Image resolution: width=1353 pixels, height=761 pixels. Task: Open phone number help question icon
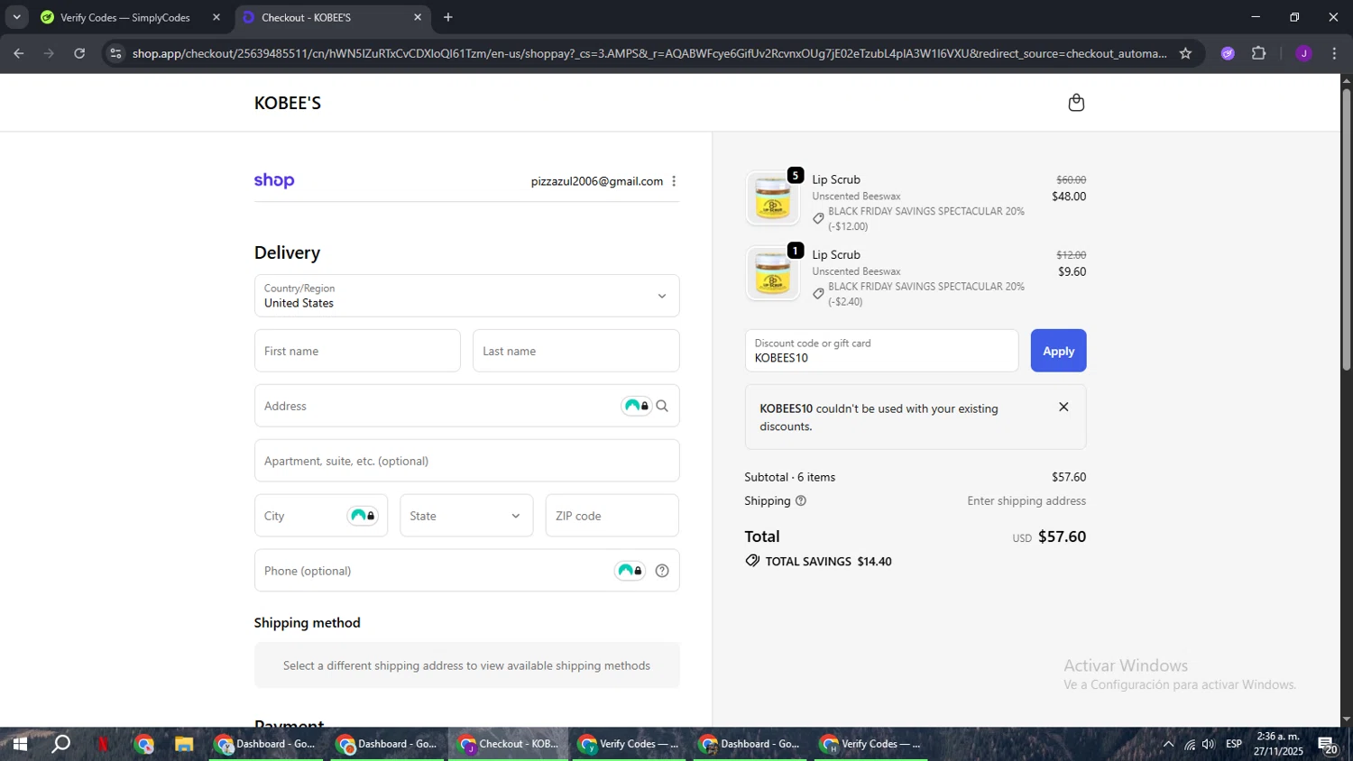662,571
